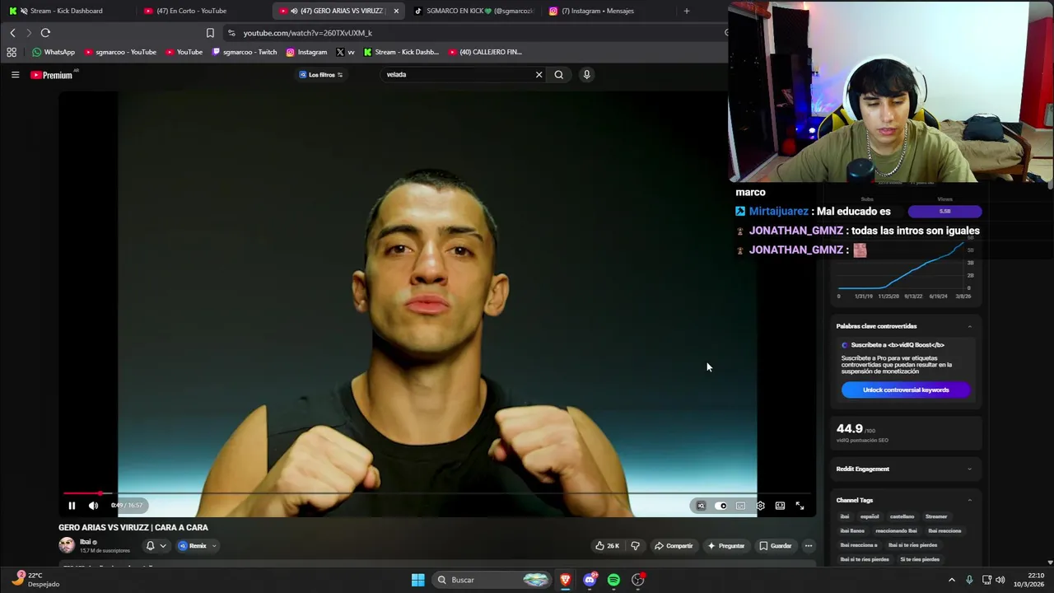Screen dimensions: 1054x593
Task: Save video with Guardar button
Action: (776, 545)
